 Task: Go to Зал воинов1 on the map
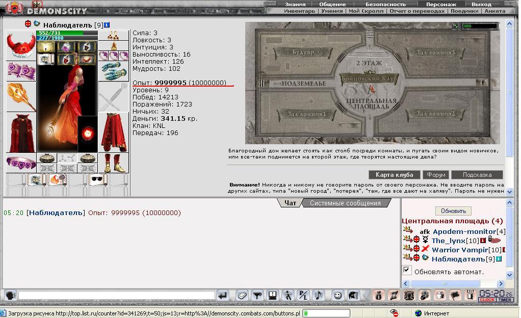click(x=306, y=114)
